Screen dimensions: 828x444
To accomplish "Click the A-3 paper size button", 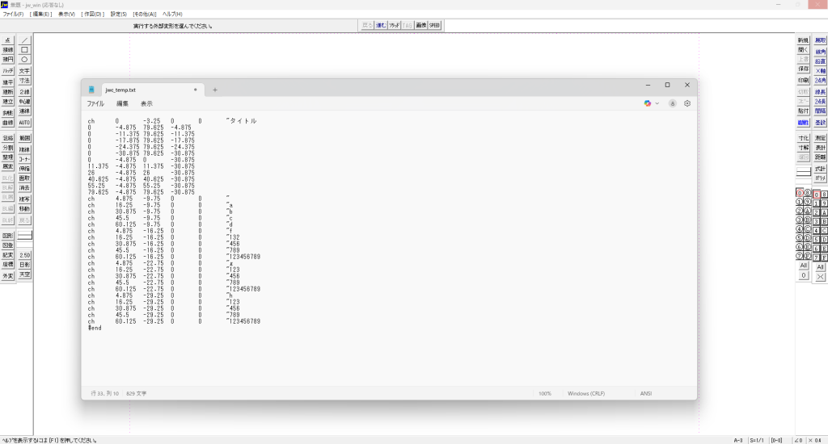I will [738, 440].
